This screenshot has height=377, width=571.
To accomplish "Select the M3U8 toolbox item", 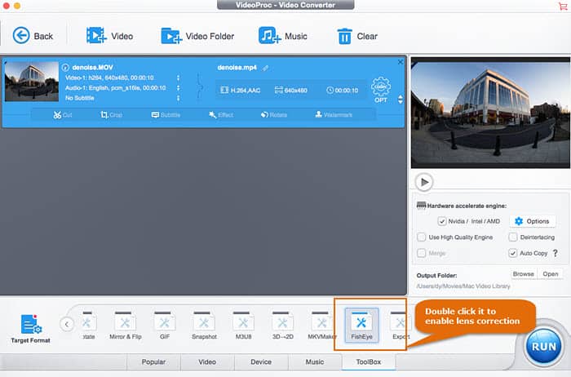I will point(243,326).
